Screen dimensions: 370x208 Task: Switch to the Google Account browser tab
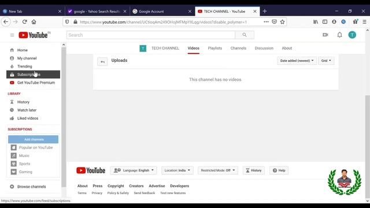tap(162, 11)
